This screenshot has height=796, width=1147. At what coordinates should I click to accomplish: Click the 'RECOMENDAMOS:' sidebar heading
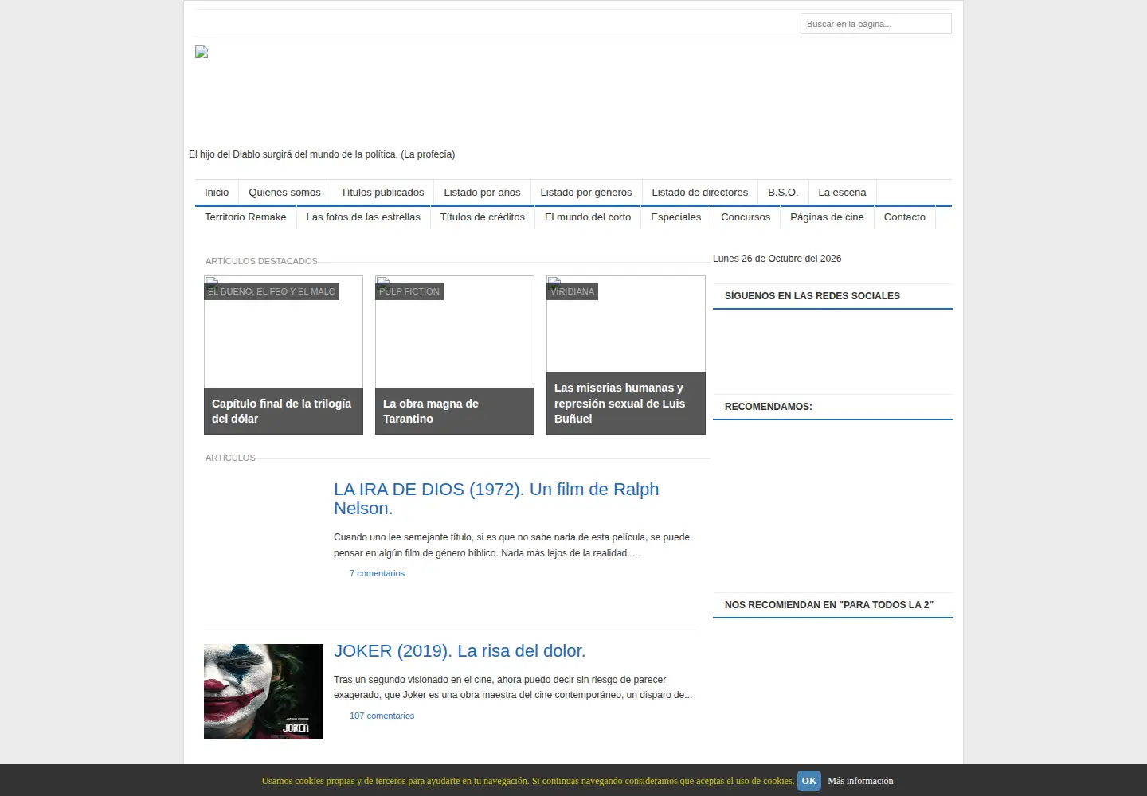[769, 407]
